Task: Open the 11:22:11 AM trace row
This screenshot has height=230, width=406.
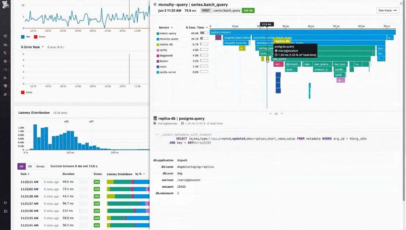Action: click(84, 182)
